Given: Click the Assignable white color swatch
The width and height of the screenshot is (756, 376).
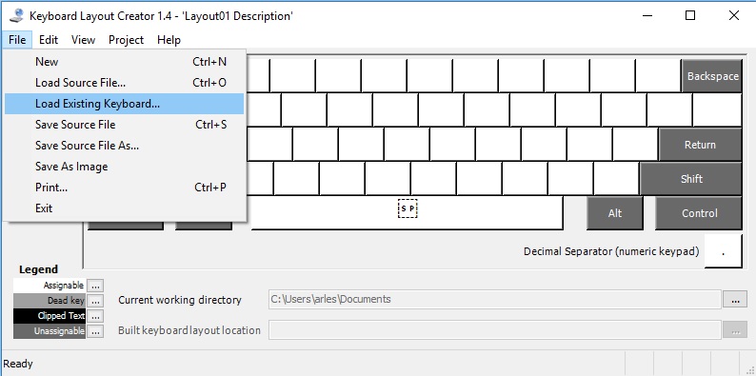Looking at the screenshot, I should (50, 286).
